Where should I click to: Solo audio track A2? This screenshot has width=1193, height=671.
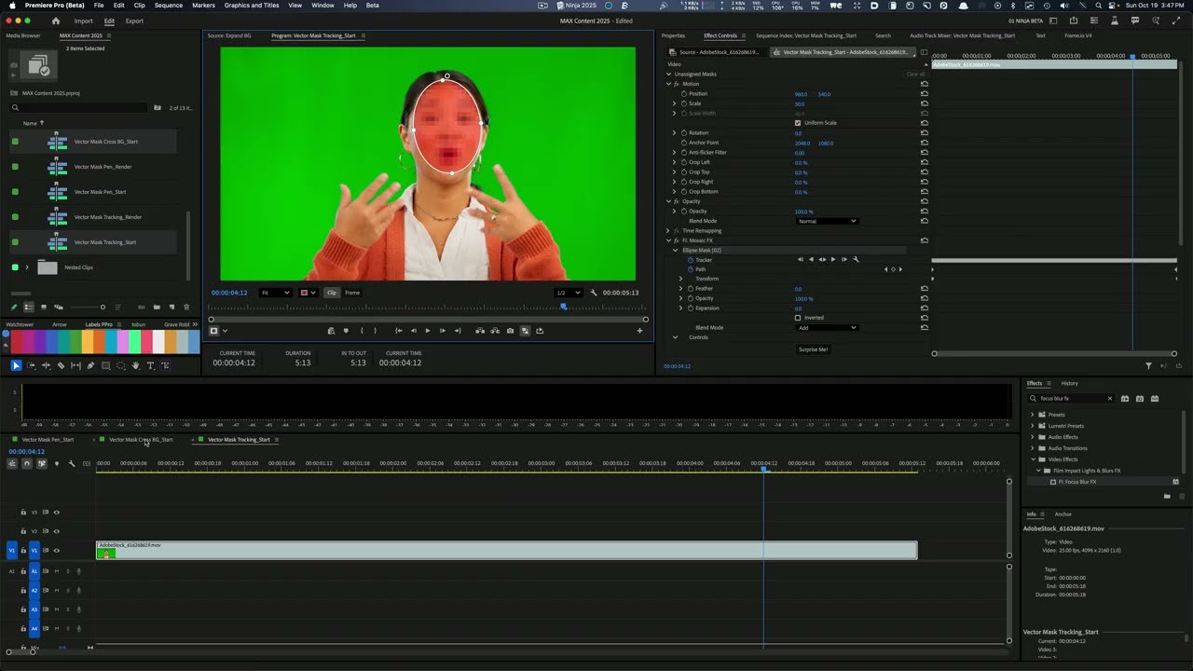tap(67, 590)
